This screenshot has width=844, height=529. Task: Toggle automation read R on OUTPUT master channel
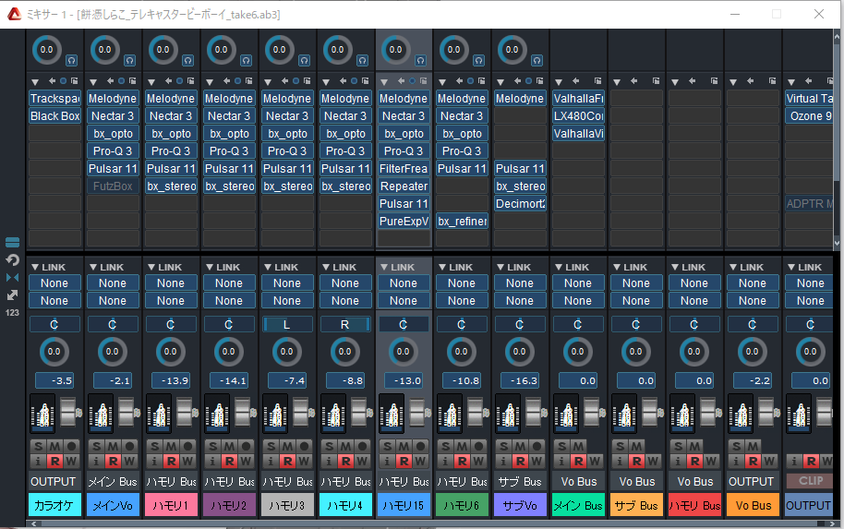(811, 462)
